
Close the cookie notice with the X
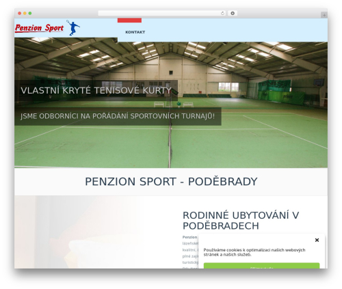317,240
